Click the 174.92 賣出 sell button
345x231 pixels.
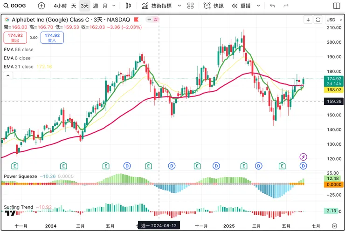pos(15,38)
